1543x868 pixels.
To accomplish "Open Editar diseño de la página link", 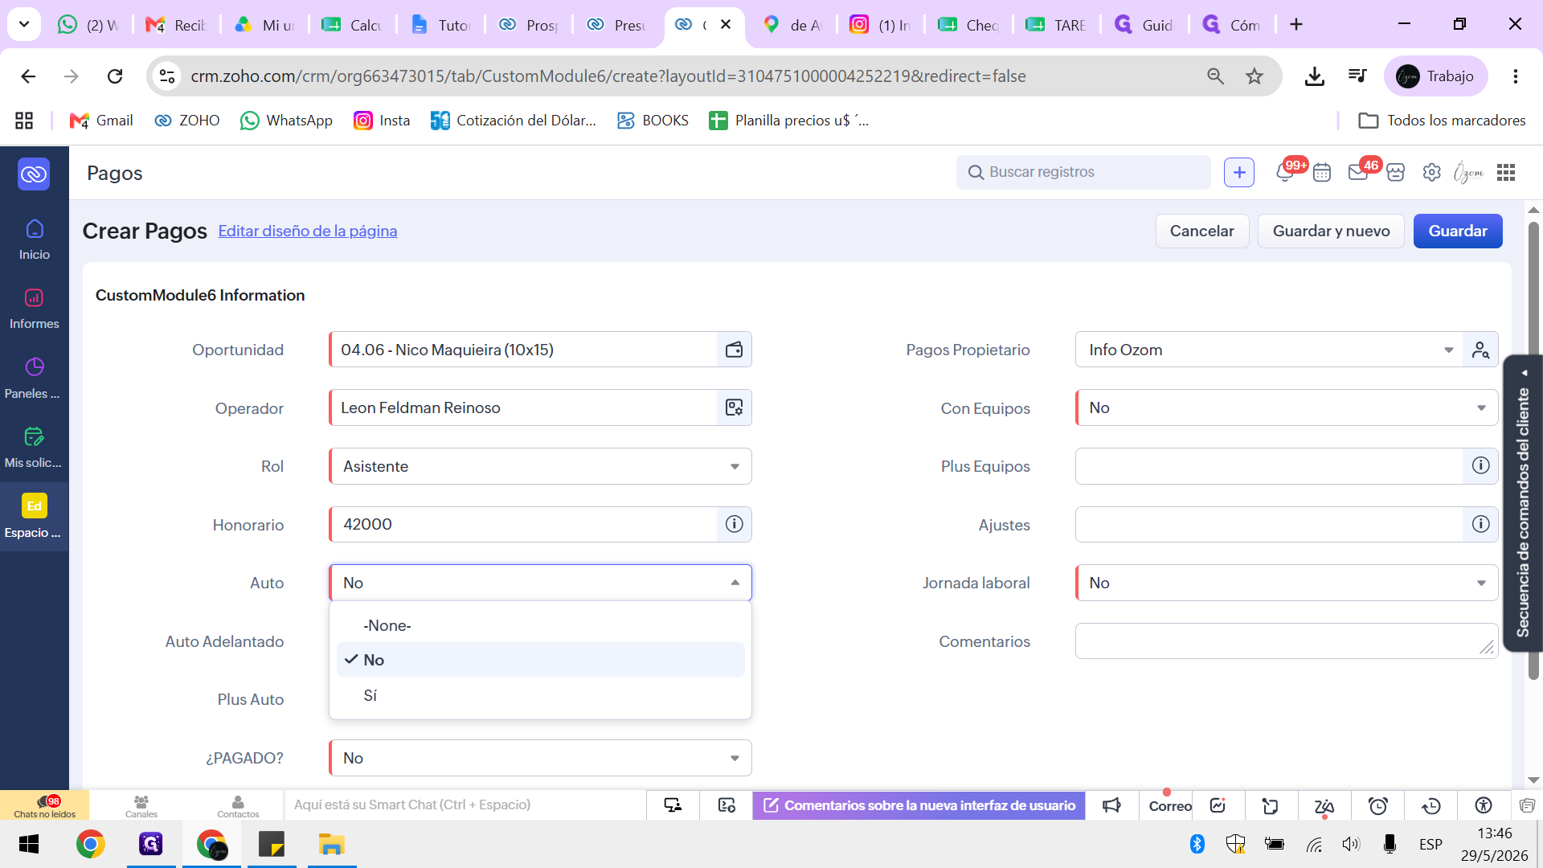I will coord(307,231).
